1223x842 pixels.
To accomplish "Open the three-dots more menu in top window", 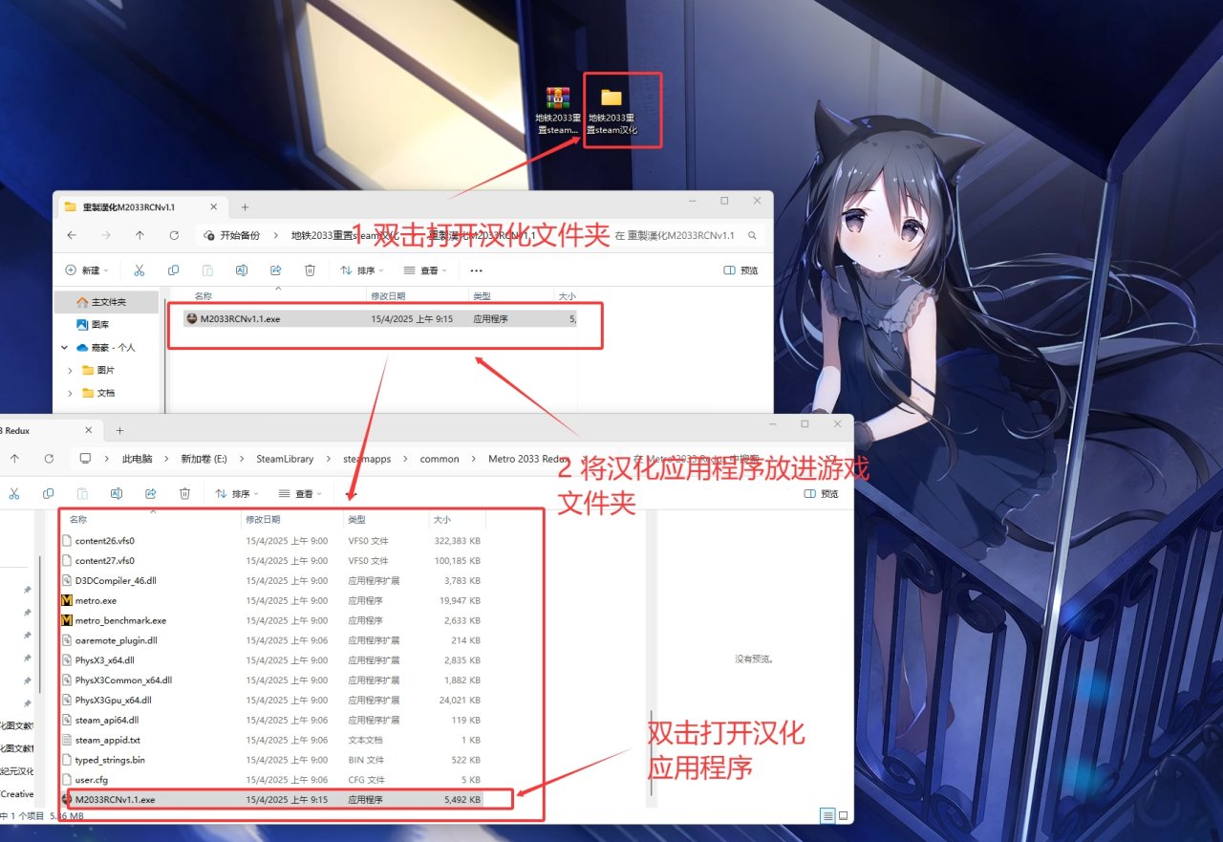I will [477, 270].
